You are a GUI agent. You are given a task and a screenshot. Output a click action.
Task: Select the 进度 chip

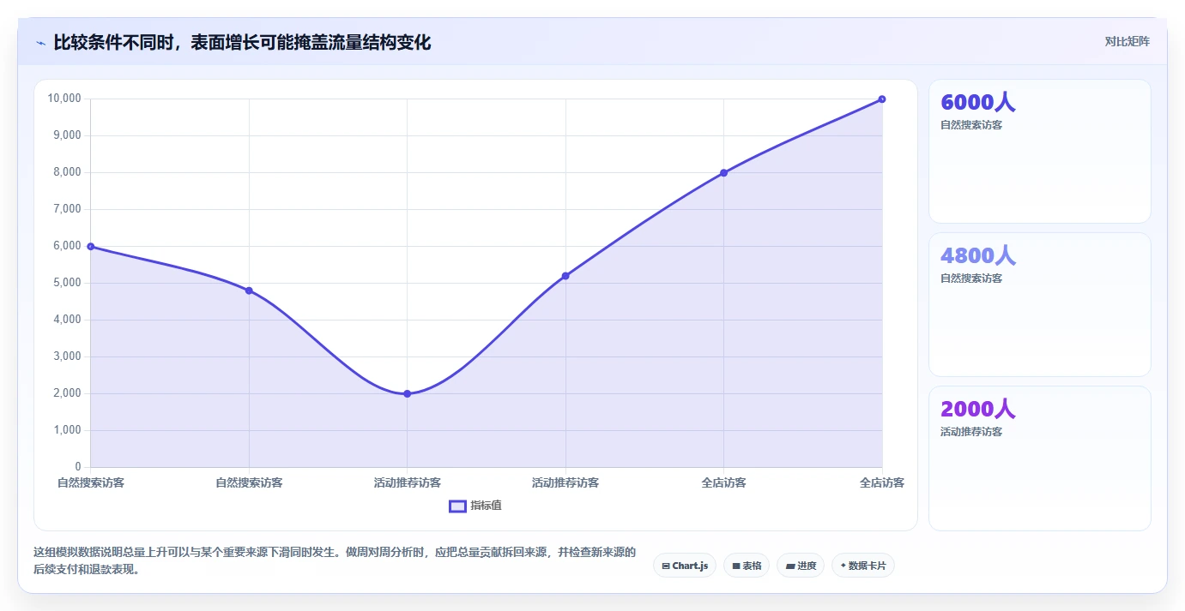pyautogui.click(x=801, y=566)
